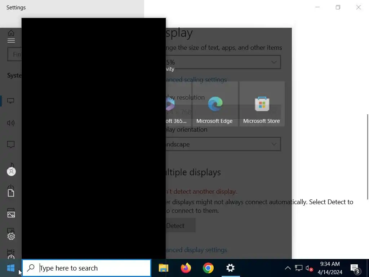Viewport: 369px width, 277px height.
Task: Click the Find a setting search field
Action: point(14,54)
